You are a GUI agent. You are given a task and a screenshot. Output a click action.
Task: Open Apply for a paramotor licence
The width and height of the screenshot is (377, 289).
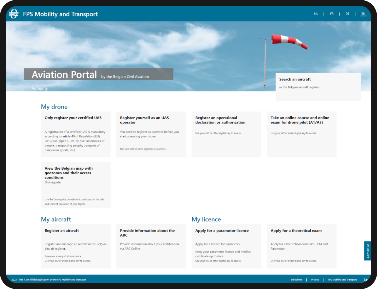[x=226, y=246]
